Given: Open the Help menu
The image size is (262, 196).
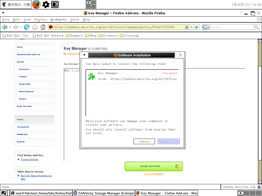Looking at the screenshot, I should tap(86, 19).
